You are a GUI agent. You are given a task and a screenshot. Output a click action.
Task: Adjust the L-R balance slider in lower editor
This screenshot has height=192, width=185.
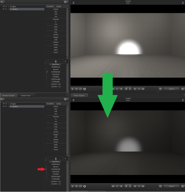(56, 159)
